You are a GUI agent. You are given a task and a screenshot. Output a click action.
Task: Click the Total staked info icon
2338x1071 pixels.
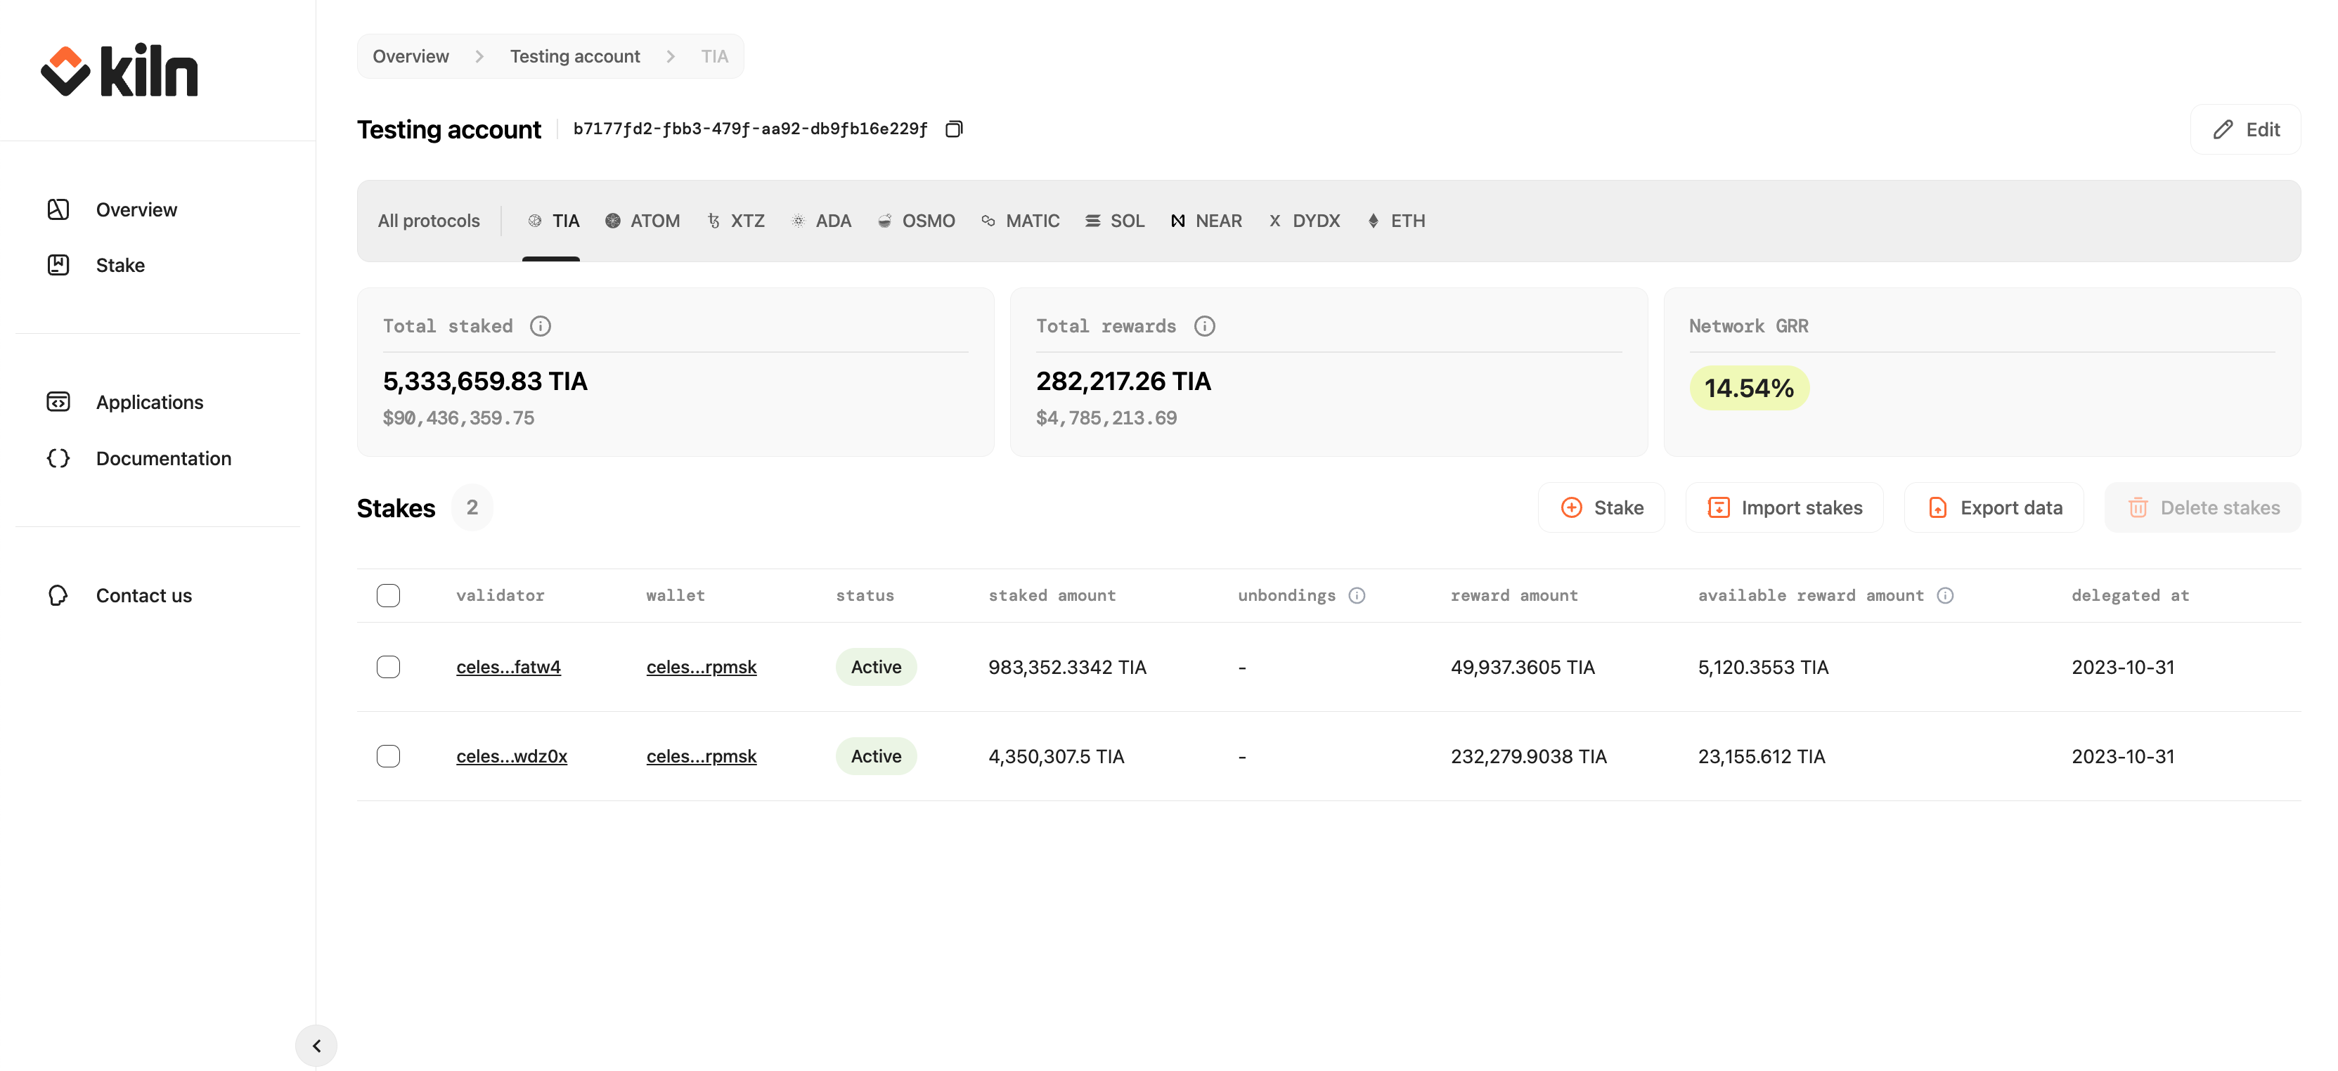click(540, 326)
